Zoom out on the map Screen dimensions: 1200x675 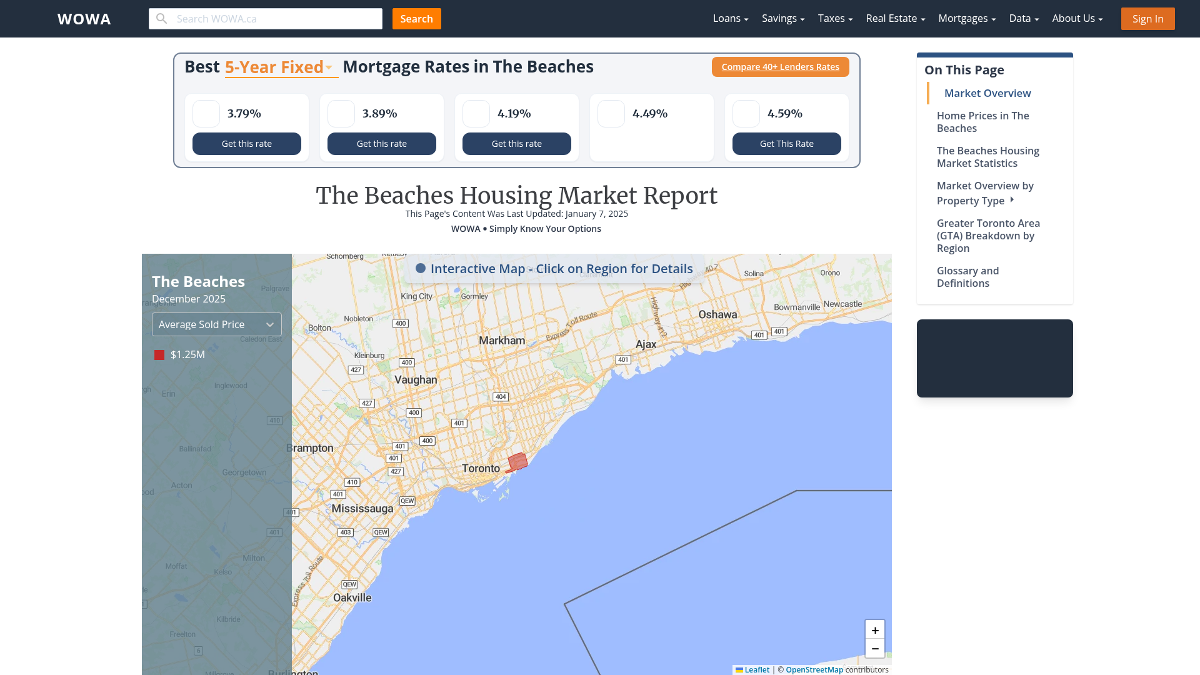point(875,648)
